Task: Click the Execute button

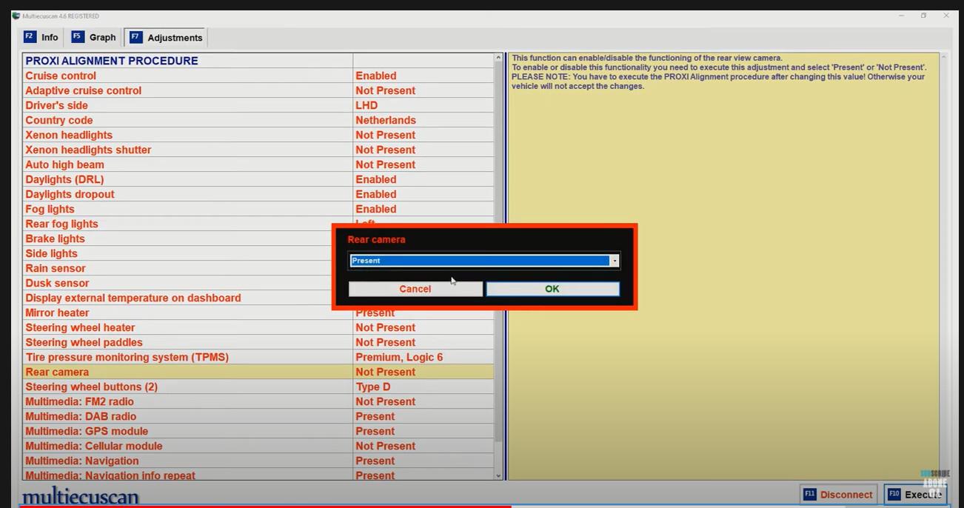Action: pyautogui.click(x=915, y=494)
